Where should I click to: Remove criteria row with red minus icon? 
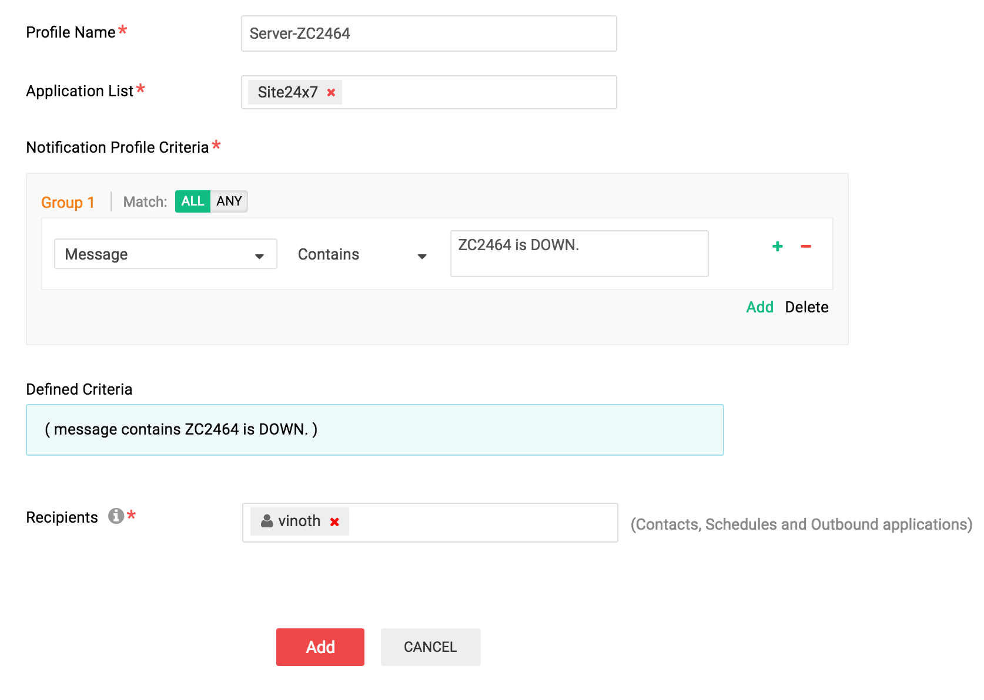806,247
